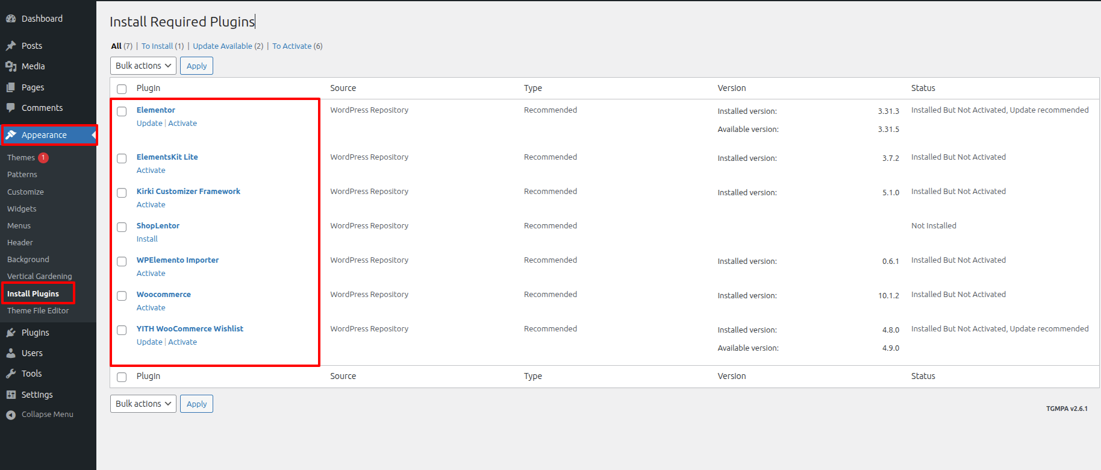Screen dimensions: 1101x470
Task: Open the top Bulk actions dropdown
Action: click(143, 66)
